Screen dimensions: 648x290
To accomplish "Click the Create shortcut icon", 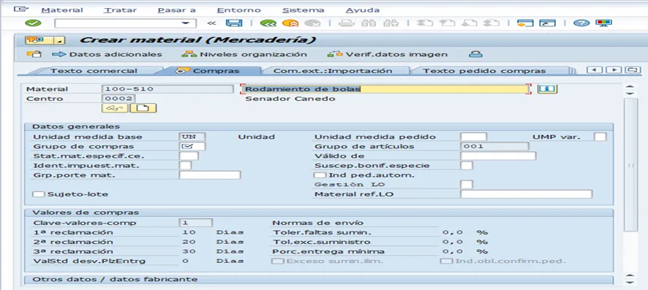I will 547,23.
